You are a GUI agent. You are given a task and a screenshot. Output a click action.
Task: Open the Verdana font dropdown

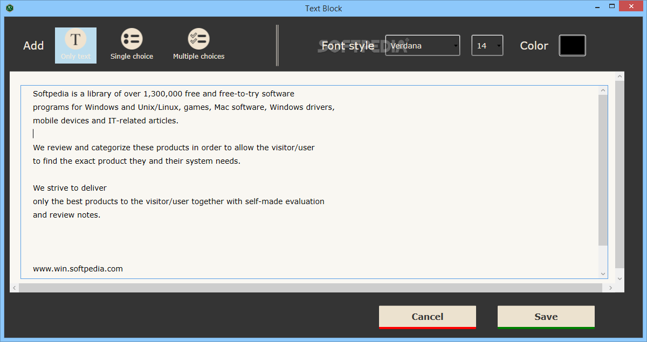tap(423, 46)
